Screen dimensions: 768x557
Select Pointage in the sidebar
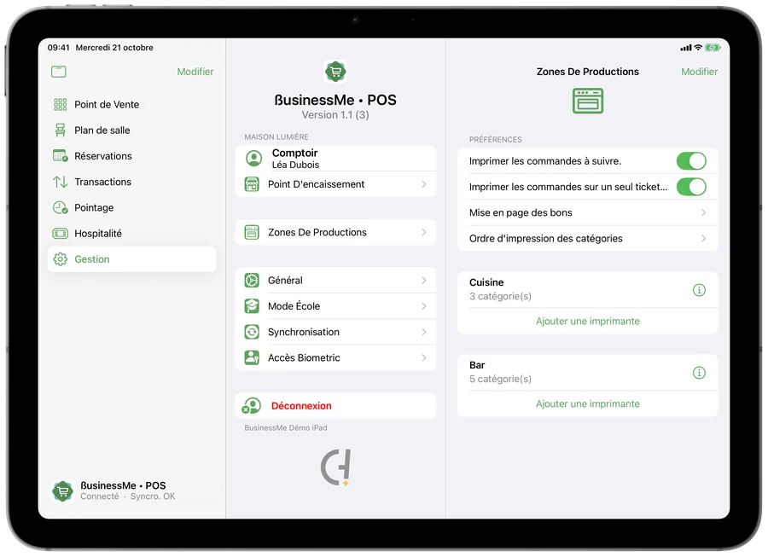(x=131, y=207)
